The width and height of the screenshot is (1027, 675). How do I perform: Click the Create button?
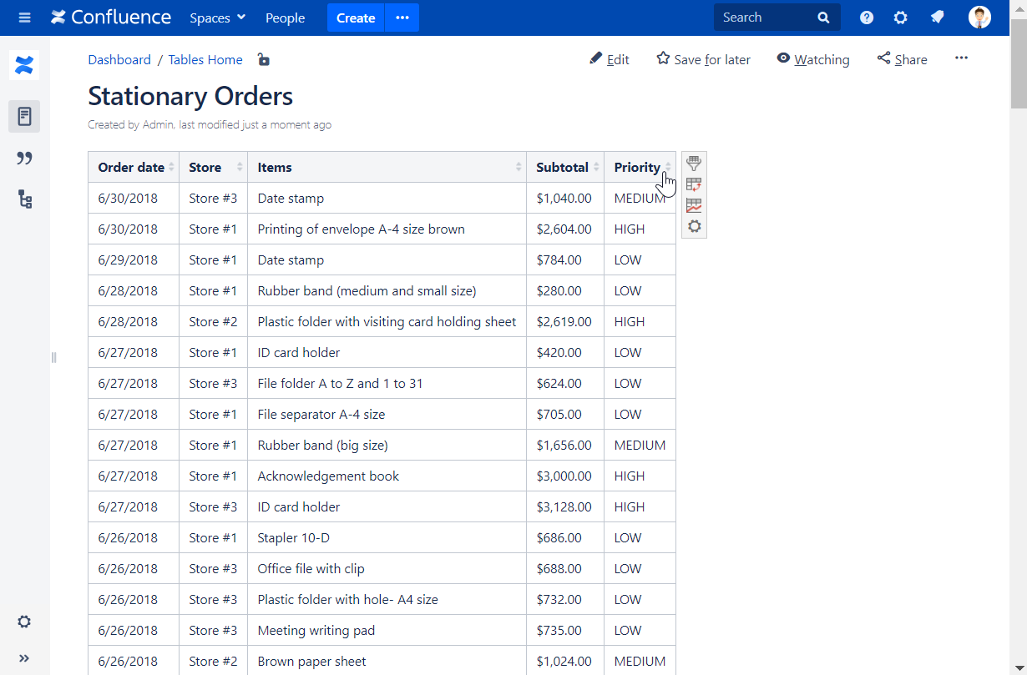click(355, 18)
